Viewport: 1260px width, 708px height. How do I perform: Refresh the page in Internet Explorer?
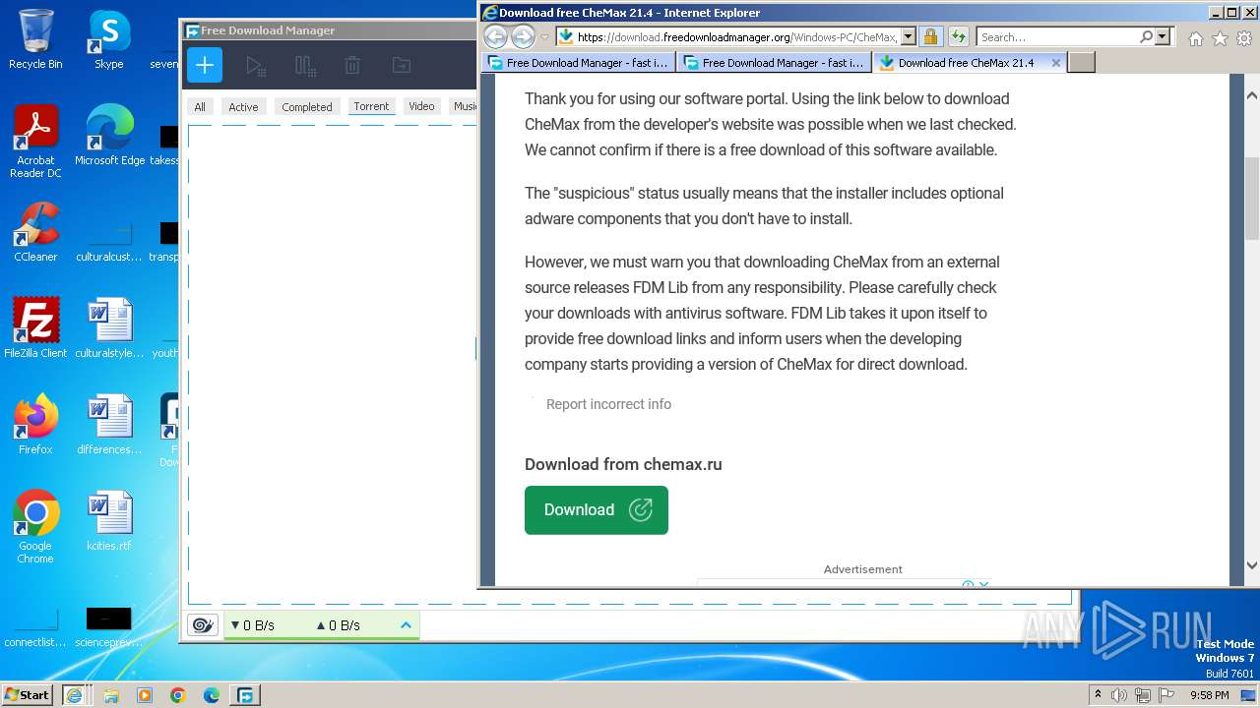[957, 37]
